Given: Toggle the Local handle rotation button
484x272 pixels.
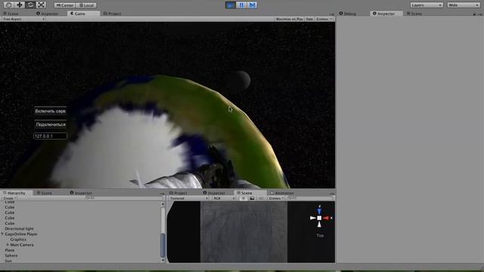Looking at the screenshot, I should (x=86, y=5).
